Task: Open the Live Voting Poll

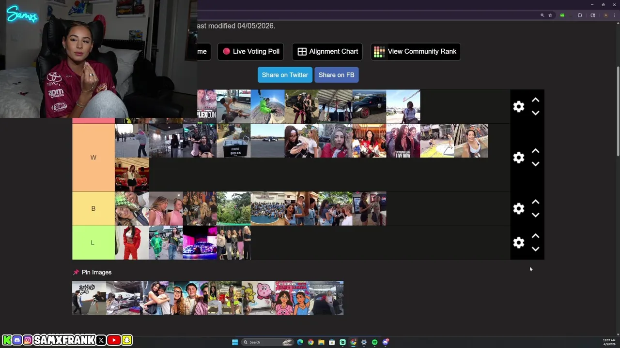Action: (x=251, y=51)
